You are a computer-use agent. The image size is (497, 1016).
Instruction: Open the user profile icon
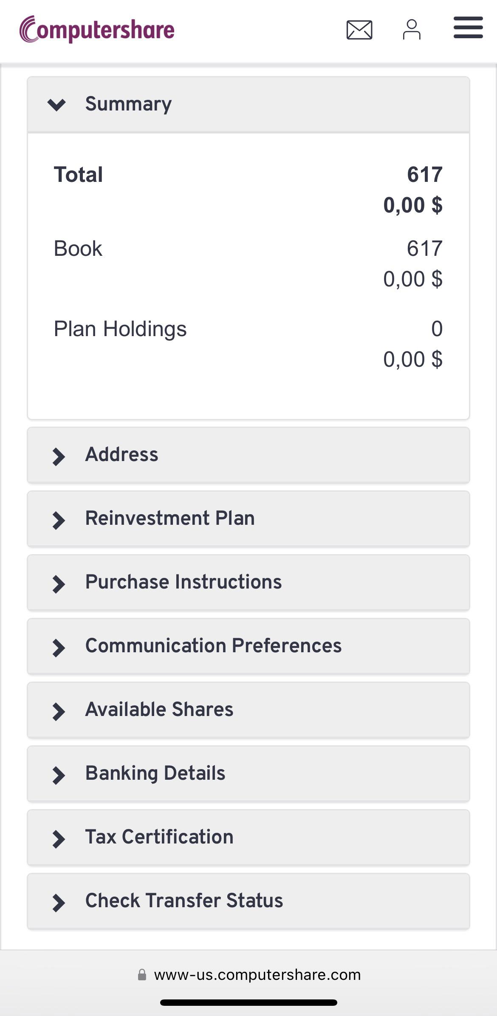pos(412,30)
